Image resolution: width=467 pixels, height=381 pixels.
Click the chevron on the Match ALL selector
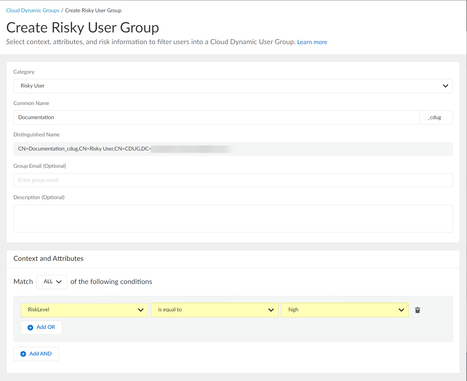click(x=59, y=282)
